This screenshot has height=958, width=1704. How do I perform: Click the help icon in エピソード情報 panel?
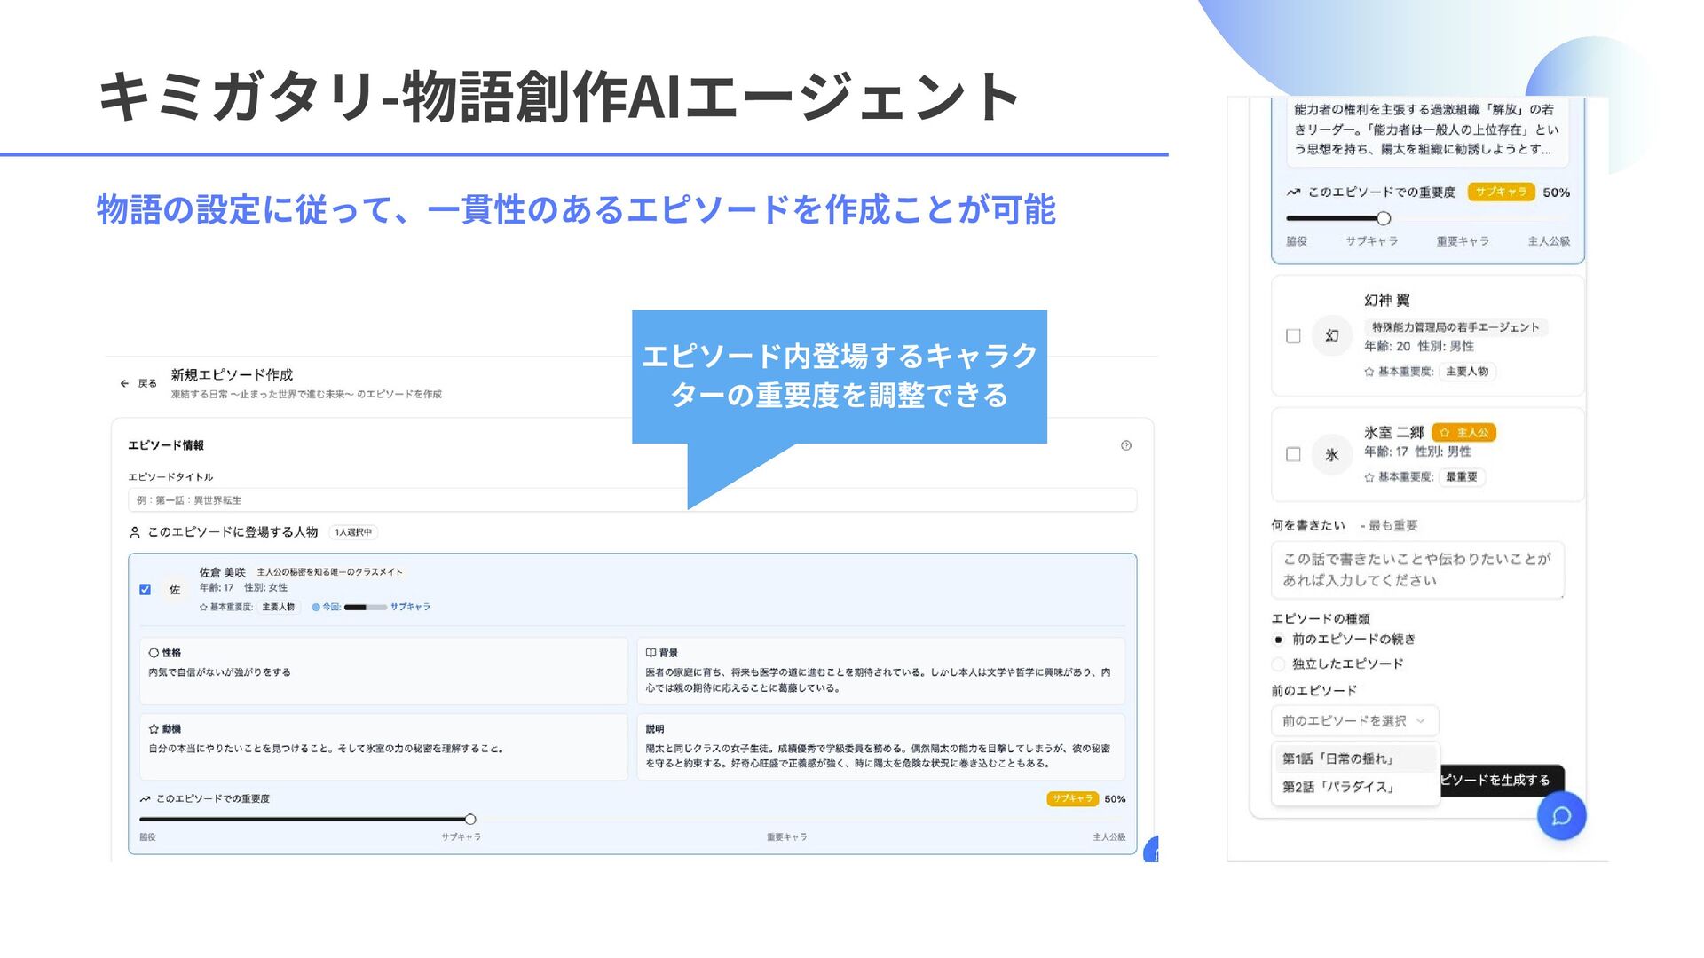click(1125, 445)
